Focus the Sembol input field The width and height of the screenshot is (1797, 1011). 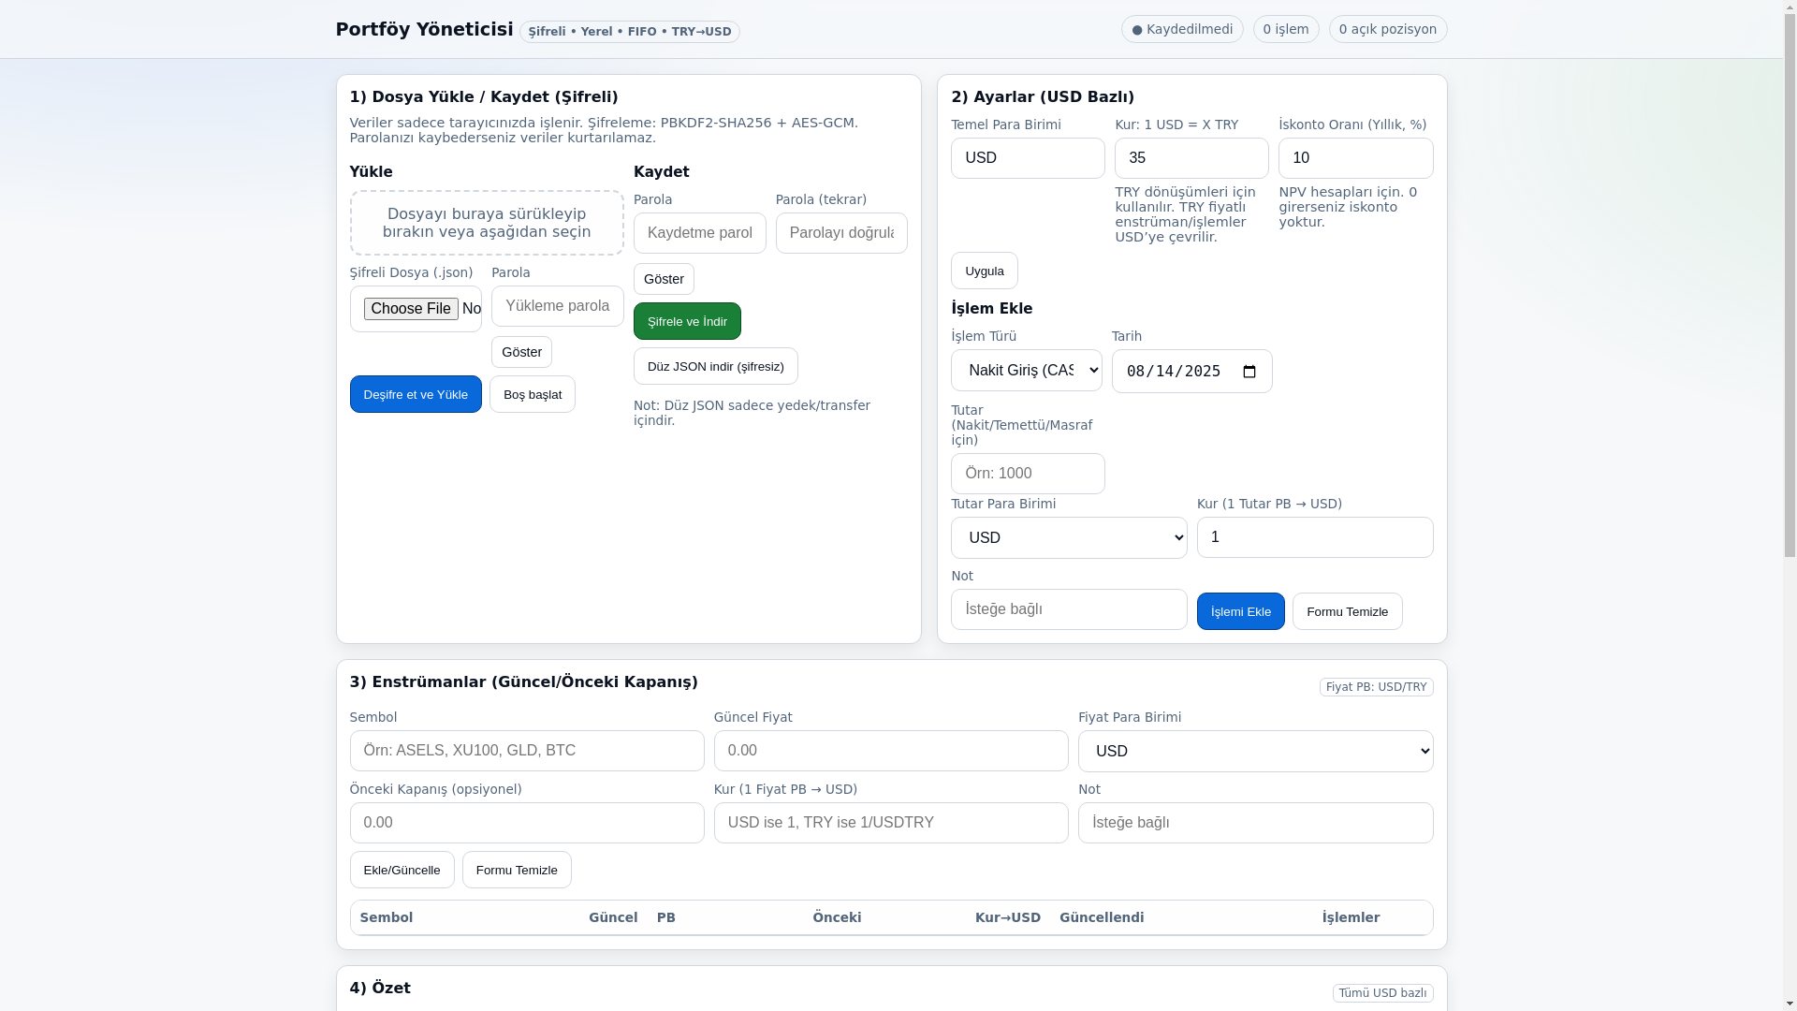pos(527,751)
